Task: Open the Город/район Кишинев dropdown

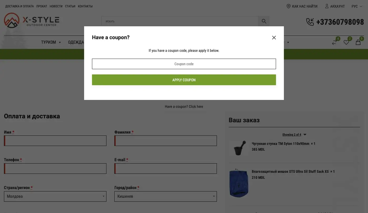Action: click(x=166, y=196)
